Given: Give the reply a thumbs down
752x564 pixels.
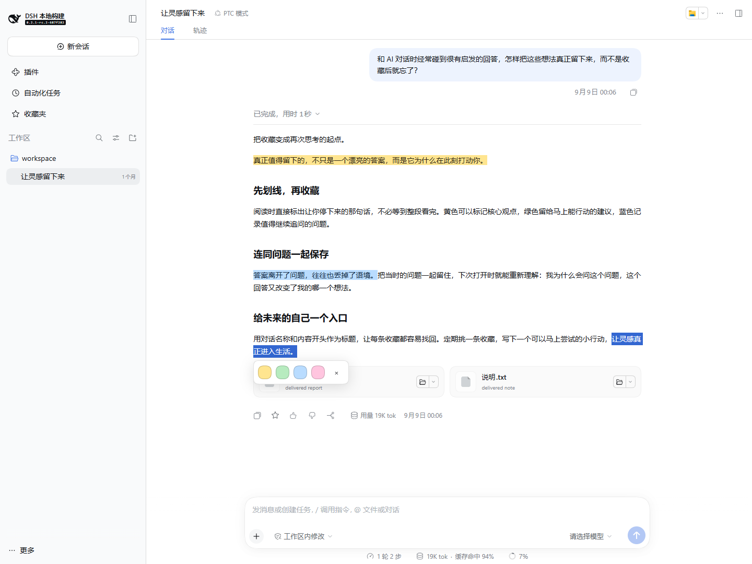Looking at the screenshot, I should [312, 416].
